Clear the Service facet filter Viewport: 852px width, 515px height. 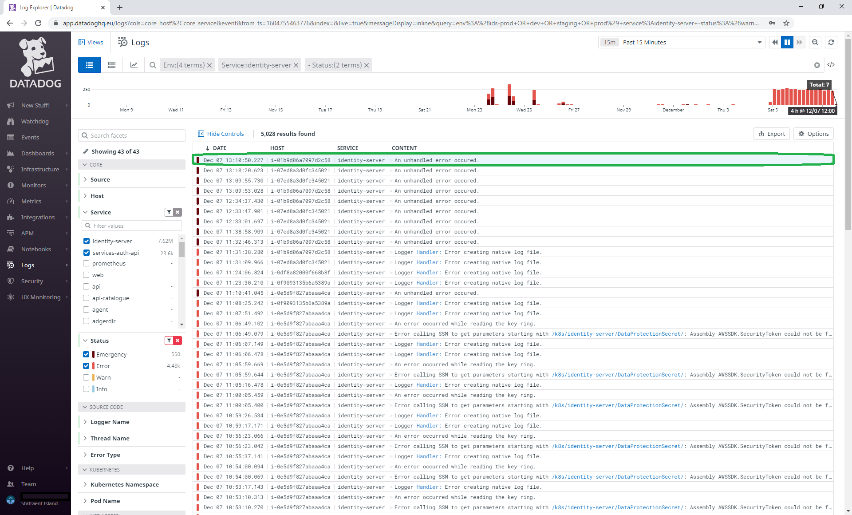[177, 212]
